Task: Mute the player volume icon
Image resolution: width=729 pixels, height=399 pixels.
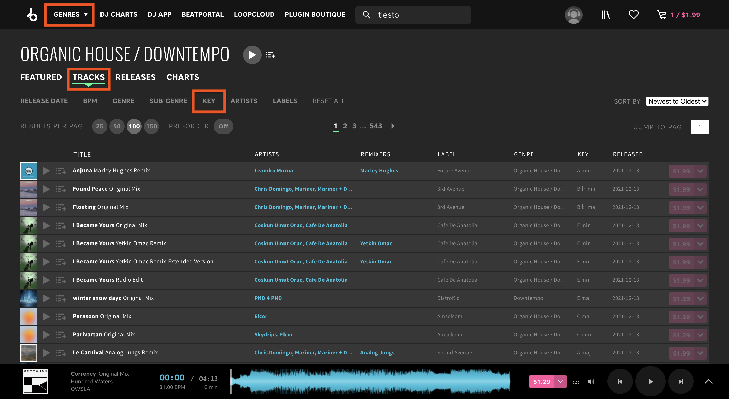Action: click(x=591, y=382)
